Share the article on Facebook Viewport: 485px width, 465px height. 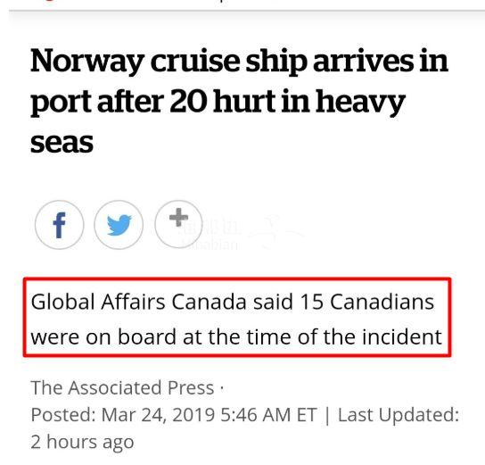pyautogui.click(x=60, y=225)
